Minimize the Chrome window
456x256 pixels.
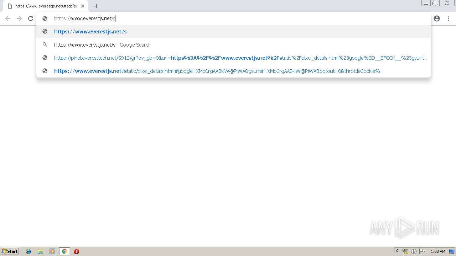tap(426, 3)
